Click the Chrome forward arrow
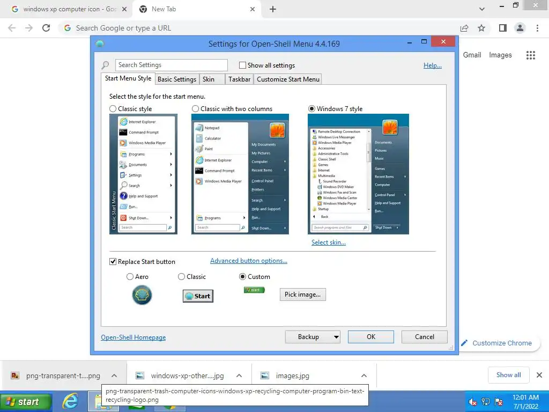This screenshot has width=549, height=412. (x=29, y=28)
